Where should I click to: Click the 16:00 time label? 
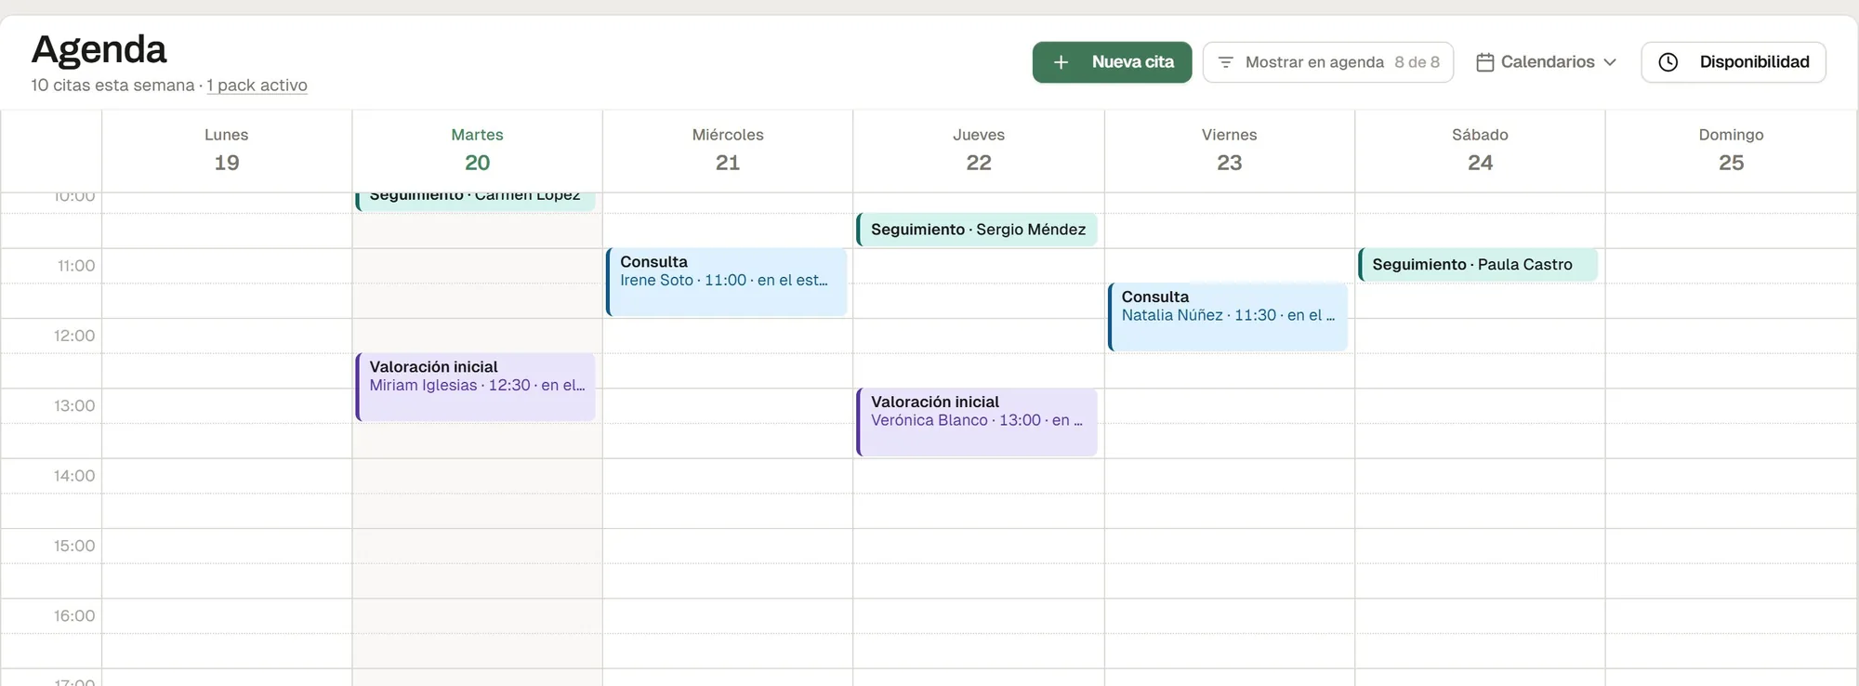click(74, 616)
